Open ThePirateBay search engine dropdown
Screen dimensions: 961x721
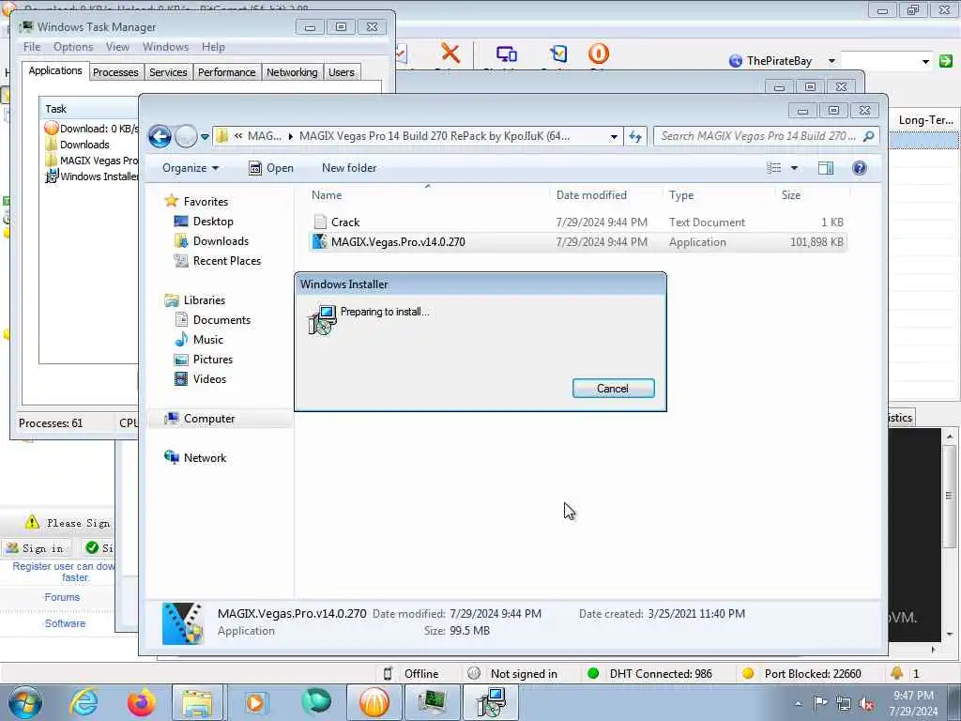click(x=831, y=61)
